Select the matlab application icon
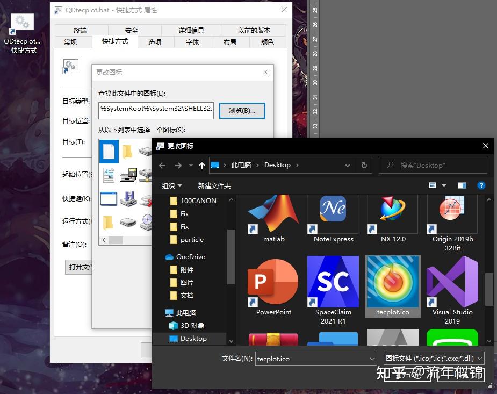This screenshot has width=497, height=394. [x=273, y=210]
